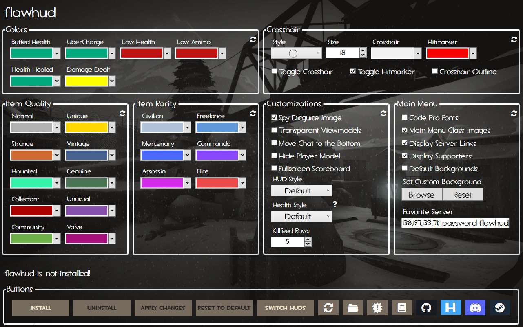
Task: Open the flawhud GitHub page icon
Action: [426, 307]
